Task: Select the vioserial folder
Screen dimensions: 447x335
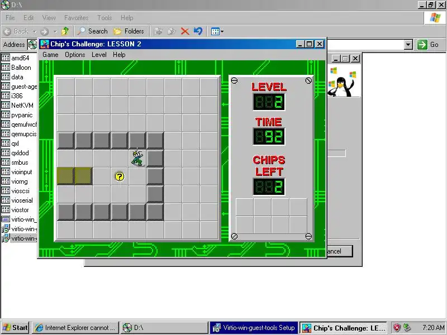Action: (x=17, y=200)
